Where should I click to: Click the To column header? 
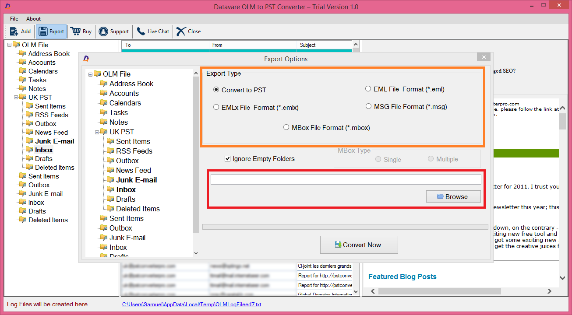coord(166,45)
